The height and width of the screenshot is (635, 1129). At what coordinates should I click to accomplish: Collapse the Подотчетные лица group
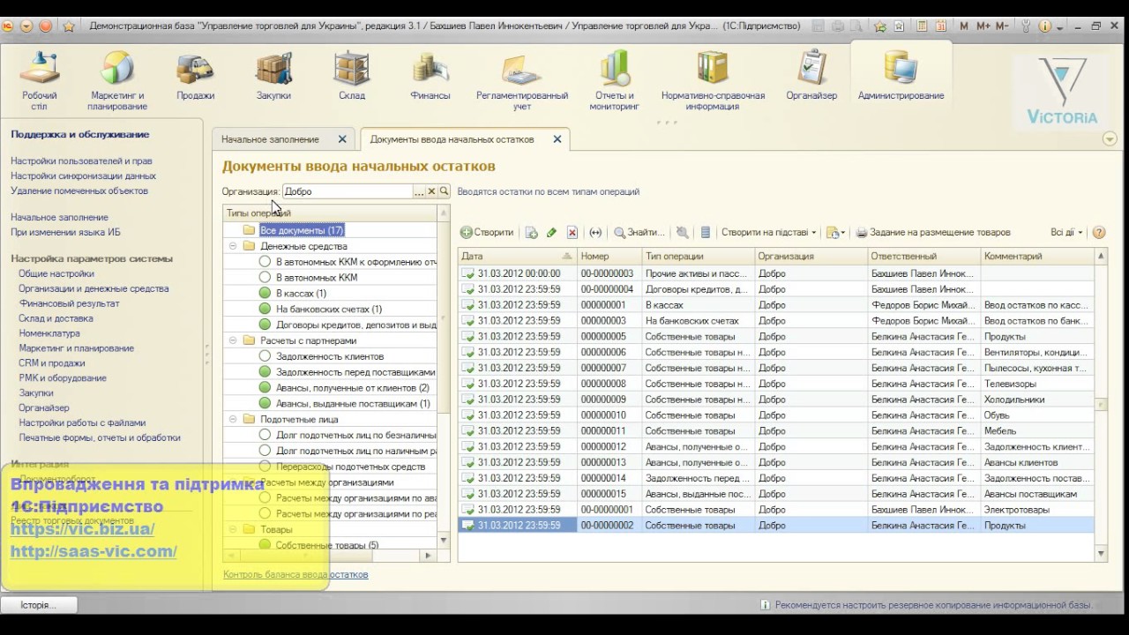[233, 419]
